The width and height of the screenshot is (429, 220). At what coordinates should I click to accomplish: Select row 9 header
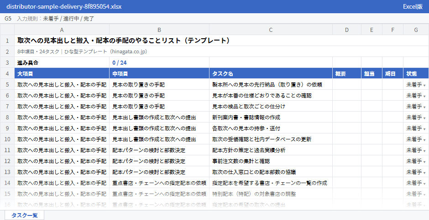7,128
